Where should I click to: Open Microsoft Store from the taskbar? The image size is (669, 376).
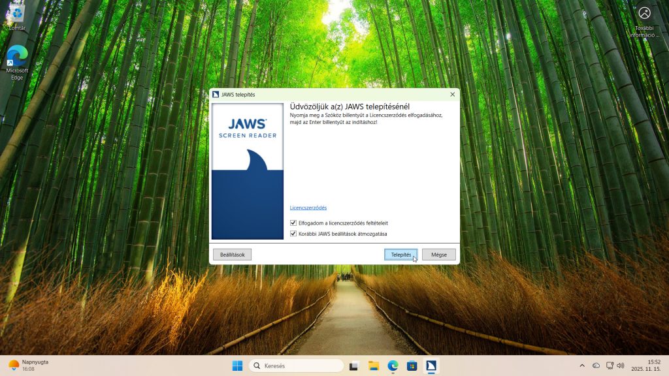click(x=412, y=366)
